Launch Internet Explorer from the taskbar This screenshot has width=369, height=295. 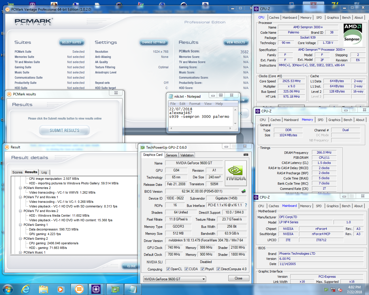click(x=26, y=289)
